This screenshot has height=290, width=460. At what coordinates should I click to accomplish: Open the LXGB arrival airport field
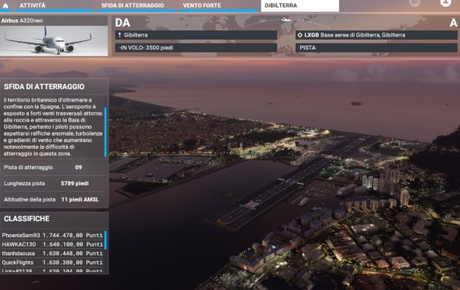376,35
